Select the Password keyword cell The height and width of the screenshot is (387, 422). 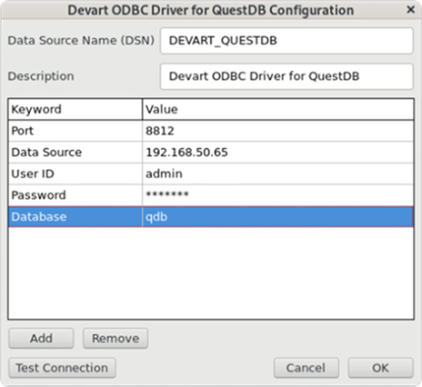coord(75,195)
